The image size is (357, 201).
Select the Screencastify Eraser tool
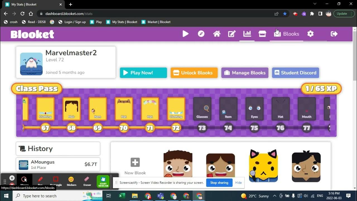pyautogui.click(x=87, y=181)
